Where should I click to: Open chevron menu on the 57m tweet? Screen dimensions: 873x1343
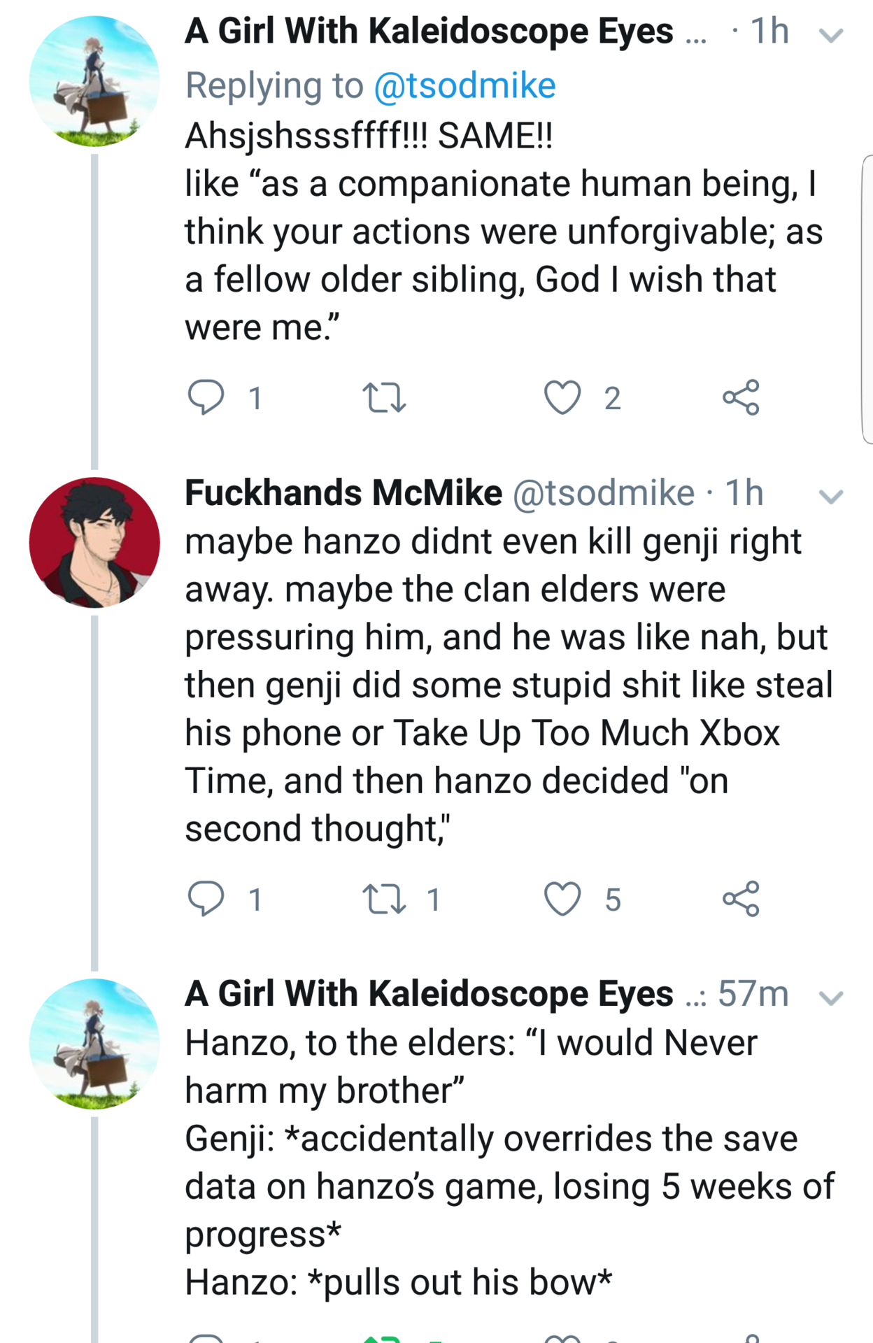(x=830, y=997)
